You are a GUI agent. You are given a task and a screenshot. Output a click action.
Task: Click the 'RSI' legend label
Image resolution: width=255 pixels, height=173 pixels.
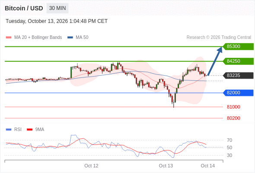pos(18,130)
